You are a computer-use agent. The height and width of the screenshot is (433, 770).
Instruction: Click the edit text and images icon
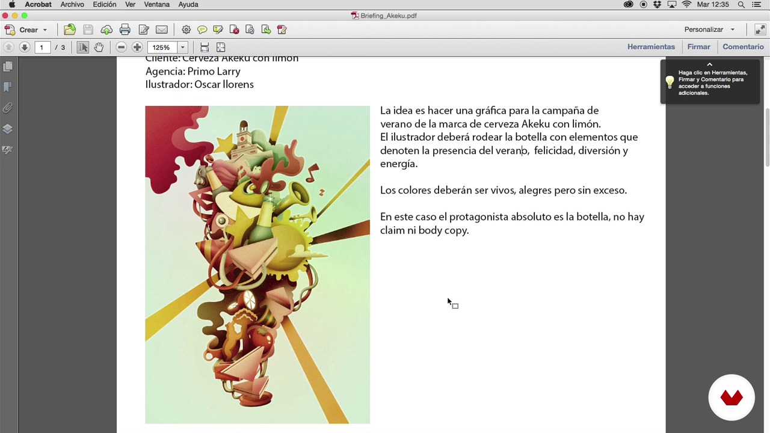pyautogui.click(x=143, y=29)
